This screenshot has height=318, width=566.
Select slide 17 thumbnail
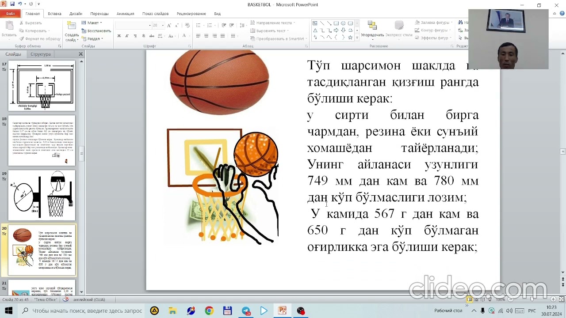42,86
